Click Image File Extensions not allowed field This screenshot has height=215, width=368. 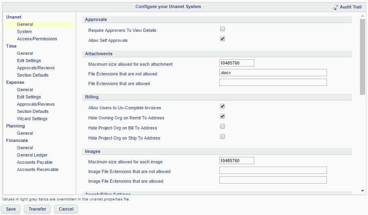[x=273, y=170]
